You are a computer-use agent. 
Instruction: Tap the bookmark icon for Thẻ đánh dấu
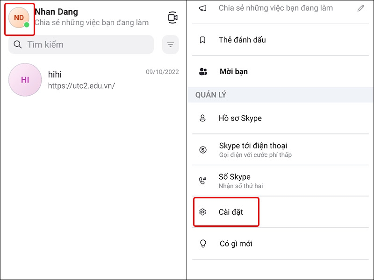[x=202, y=40]
